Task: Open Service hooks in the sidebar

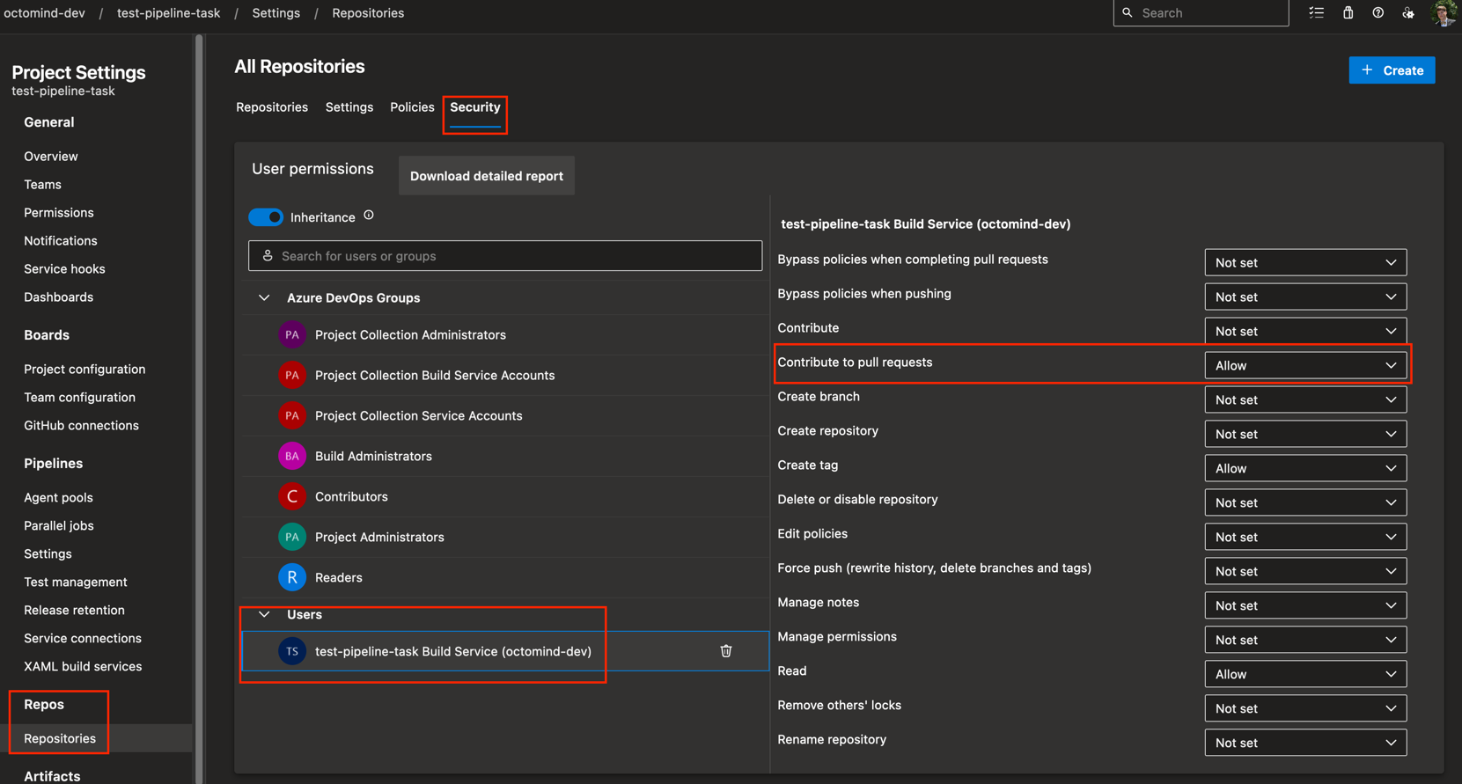Action: pyautogui.click(x=64, y=269)
